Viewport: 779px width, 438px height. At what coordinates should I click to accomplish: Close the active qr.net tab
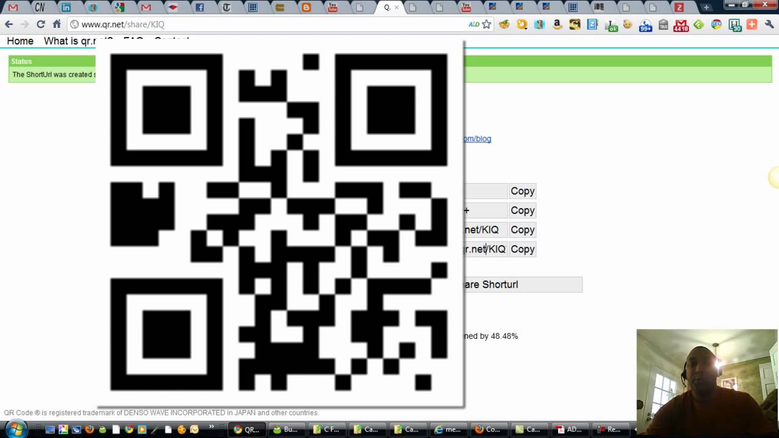397,7
